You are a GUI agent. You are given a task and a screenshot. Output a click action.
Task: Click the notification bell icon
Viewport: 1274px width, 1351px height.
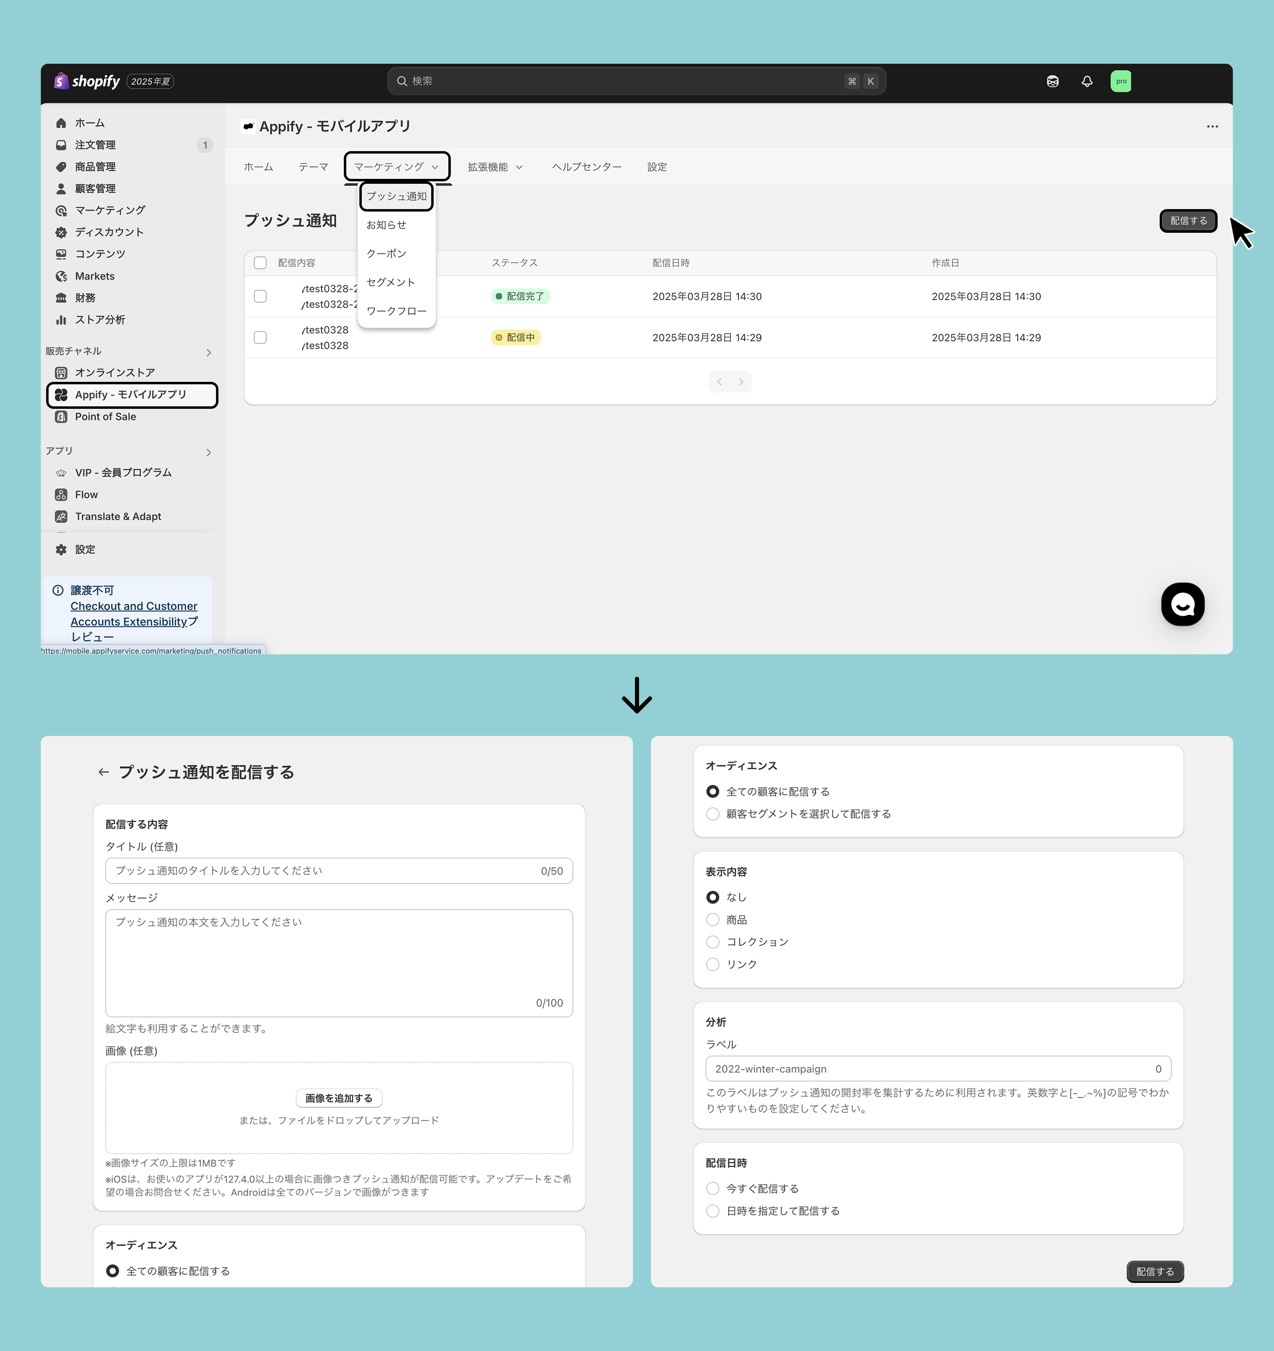pyautogui.click(x=1087, y=82)
